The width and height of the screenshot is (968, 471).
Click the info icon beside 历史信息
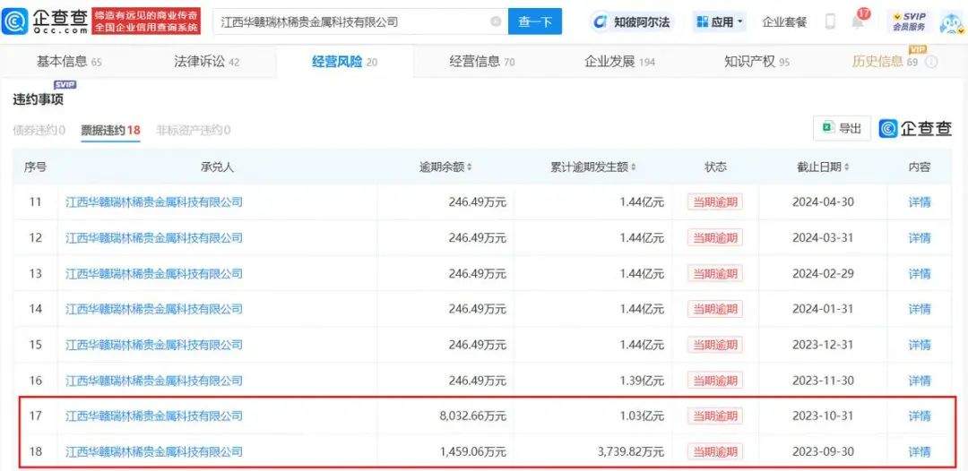(931, 62)
